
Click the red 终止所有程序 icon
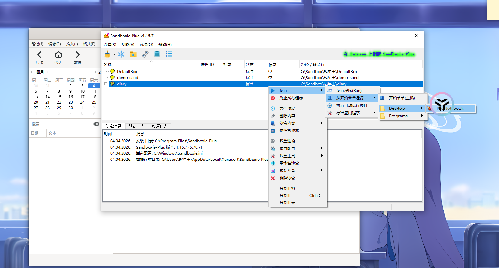(x=273, y=98)
